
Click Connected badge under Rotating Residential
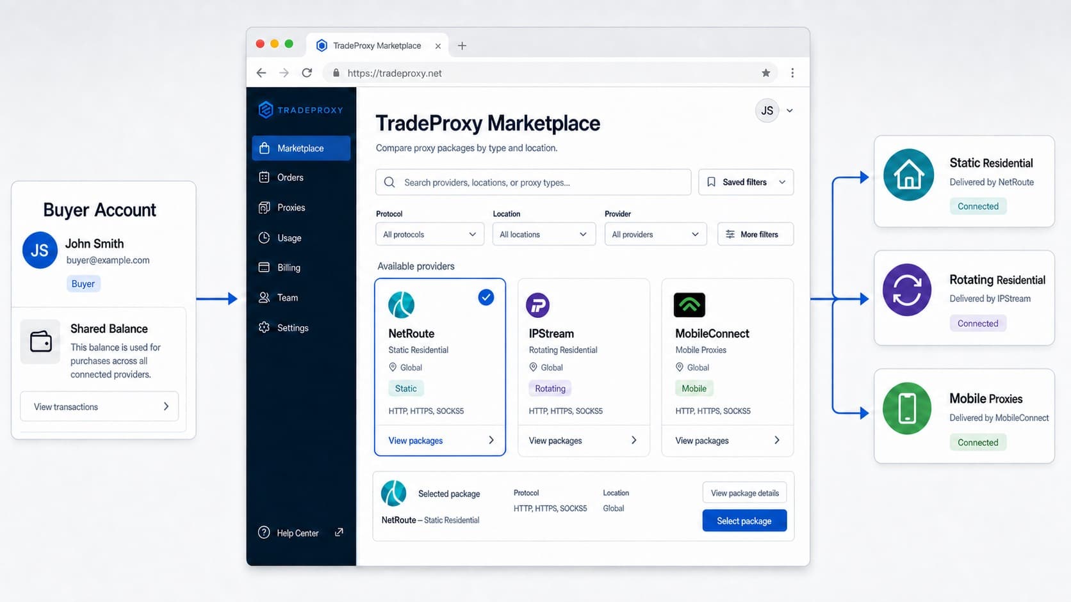click(x=978, y=323)
